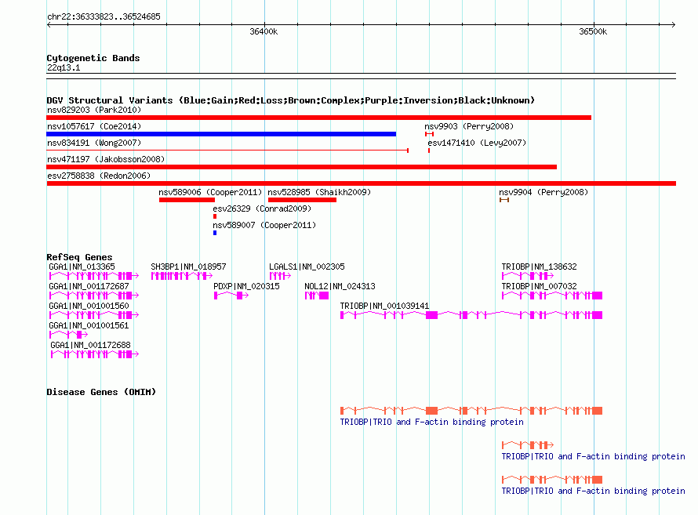Click the nsv471197 (Jakobsson2008) label
The width and height of the screenshot is (698, 515).
pyautogui.click(x=106, y=159)
